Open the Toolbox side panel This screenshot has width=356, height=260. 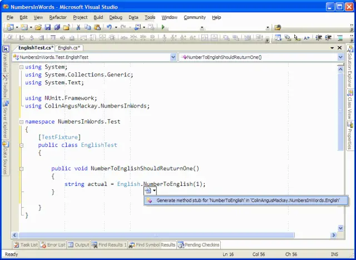pos(6,86)
